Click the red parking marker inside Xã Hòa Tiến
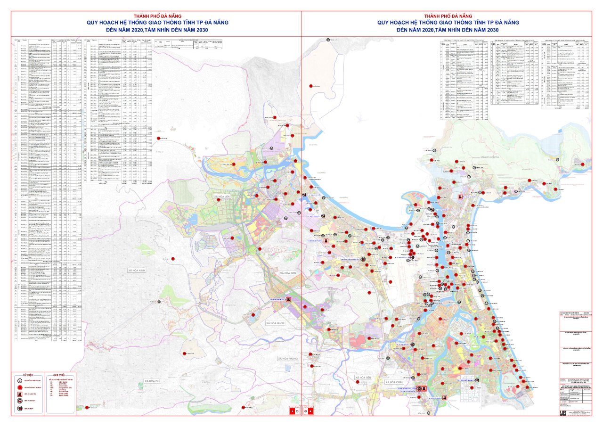Image resolution: width=603 pixels, height=427 pixels. pyautogui.click(x=358, y=382)
